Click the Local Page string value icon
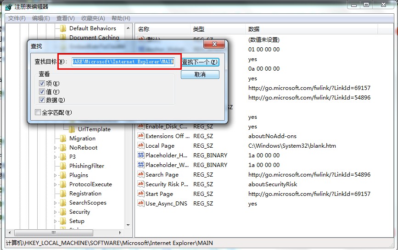This screenshot has width=398, height=250. pyautogui.click(x=140, y=145)
